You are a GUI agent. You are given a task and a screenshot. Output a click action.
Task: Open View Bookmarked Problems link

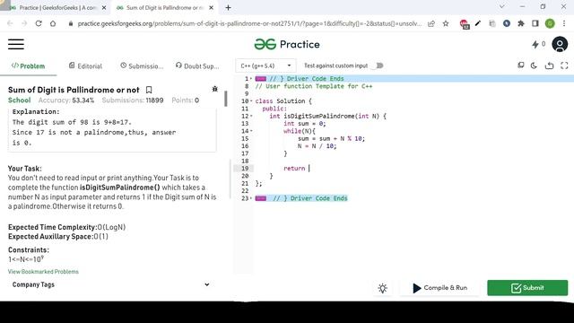[x=43, y=272]
